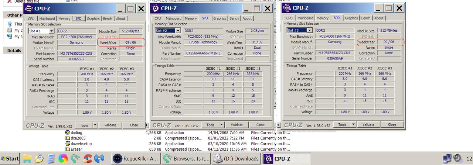473x165 pixels.
Task: Click serial number 030A5697 field
Action: [76, 59]
